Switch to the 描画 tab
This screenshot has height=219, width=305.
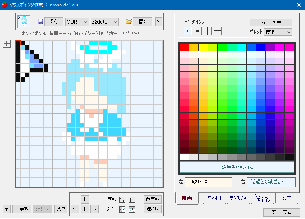pyautogui.click(x=187, y=198)
